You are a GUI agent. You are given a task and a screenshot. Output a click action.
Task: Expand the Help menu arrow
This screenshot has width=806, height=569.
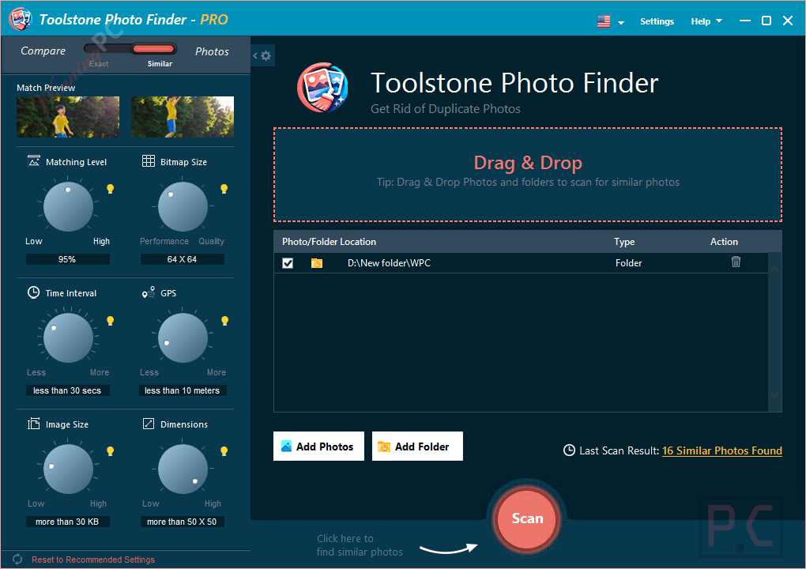pos(719,21)
